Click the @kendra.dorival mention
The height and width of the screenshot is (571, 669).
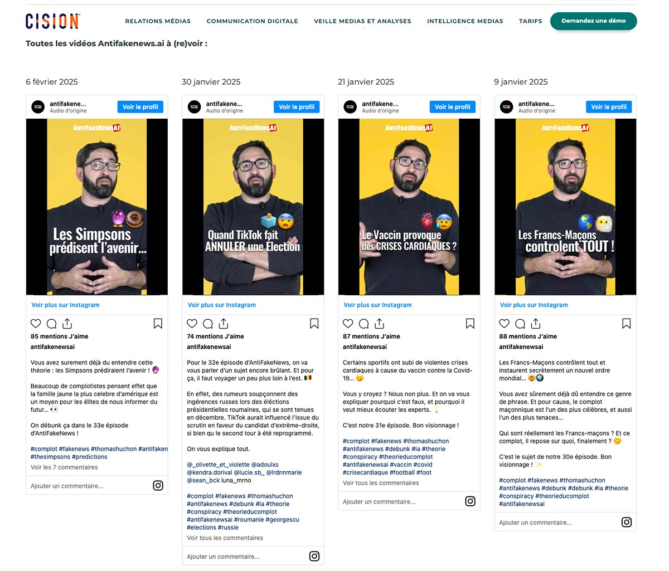[x=209, y=472]
